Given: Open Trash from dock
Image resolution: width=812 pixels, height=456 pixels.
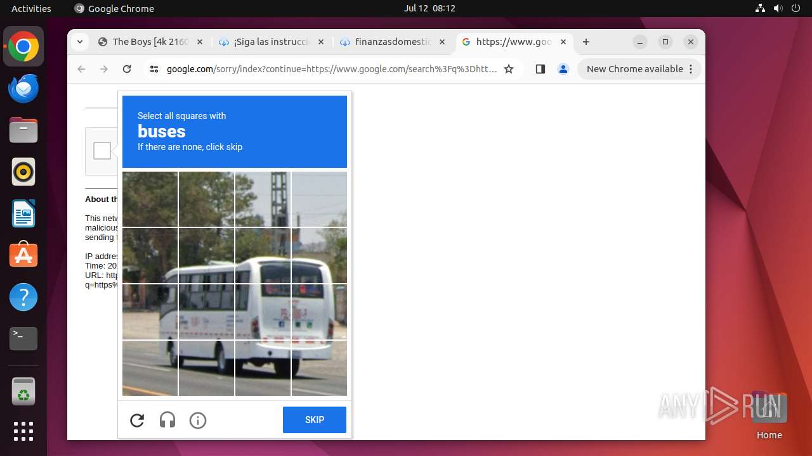Looking at the screenshot, I should coord(23,391).
